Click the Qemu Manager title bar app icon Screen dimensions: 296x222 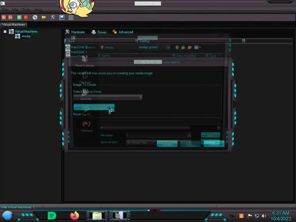[x=3, y=3]
